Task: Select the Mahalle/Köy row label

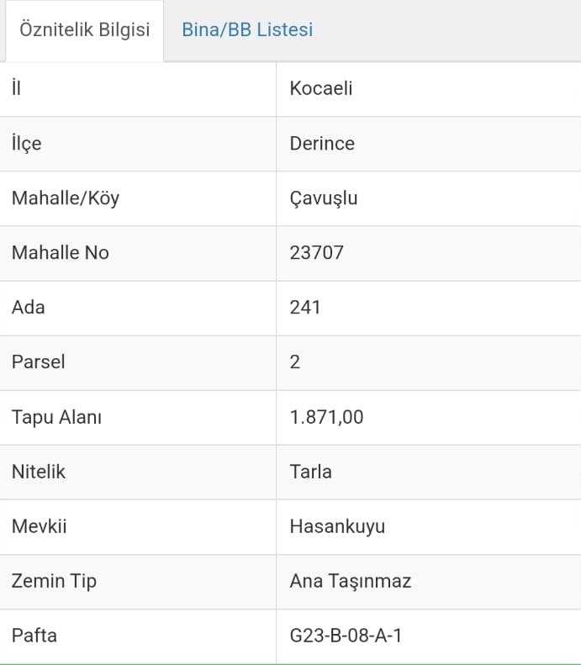Action: pos(66,198)
